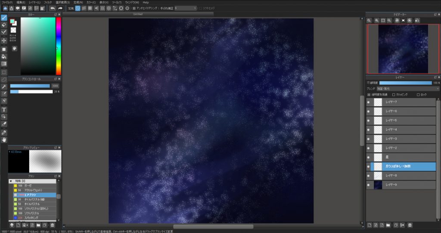Open the Edit menu
The image size is (441, 233).
[21, 2]
